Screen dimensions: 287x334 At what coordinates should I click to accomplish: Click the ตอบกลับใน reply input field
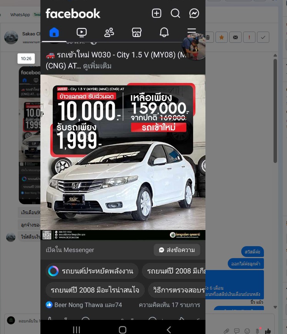click(x=29, y=321)
